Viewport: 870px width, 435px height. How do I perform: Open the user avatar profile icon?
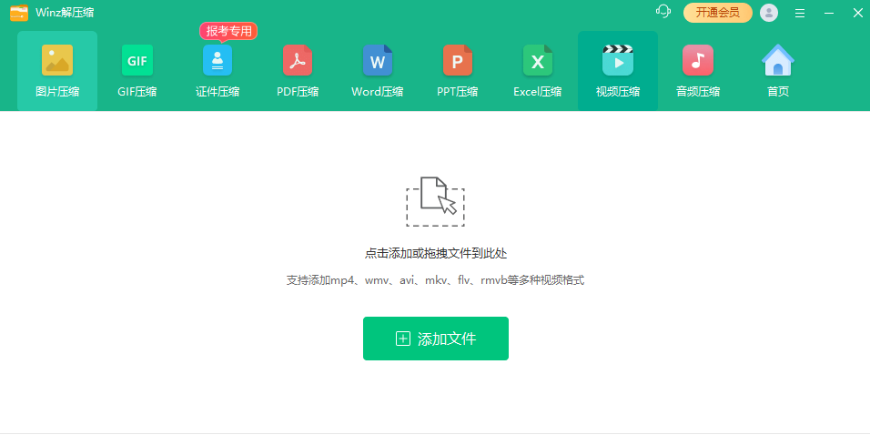[768, 13]
